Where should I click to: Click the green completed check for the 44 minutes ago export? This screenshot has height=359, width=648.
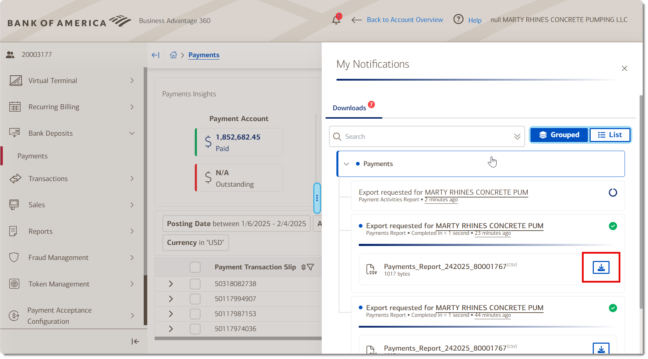(x=613, y=308)
